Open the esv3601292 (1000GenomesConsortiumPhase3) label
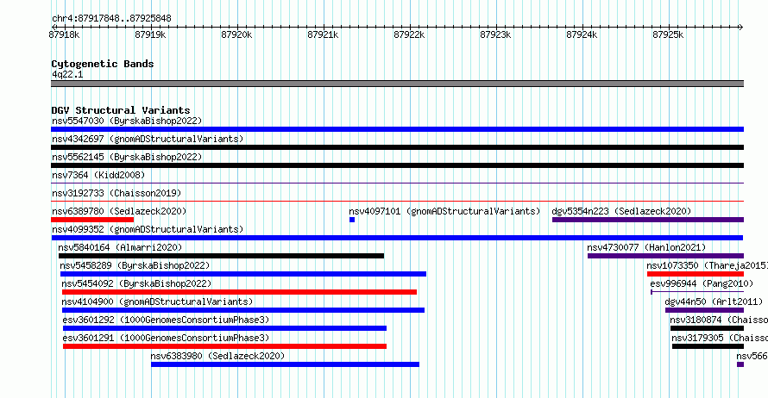768x398 pixels. (166, 320)
